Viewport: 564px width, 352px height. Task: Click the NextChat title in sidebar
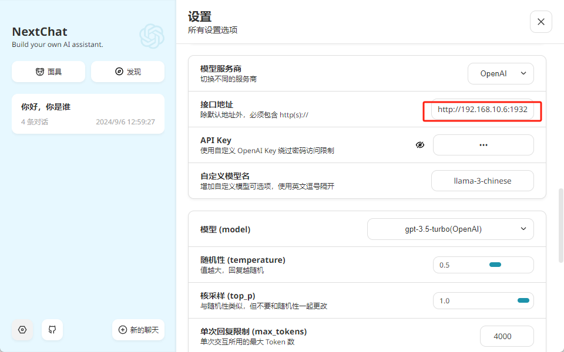40,32
